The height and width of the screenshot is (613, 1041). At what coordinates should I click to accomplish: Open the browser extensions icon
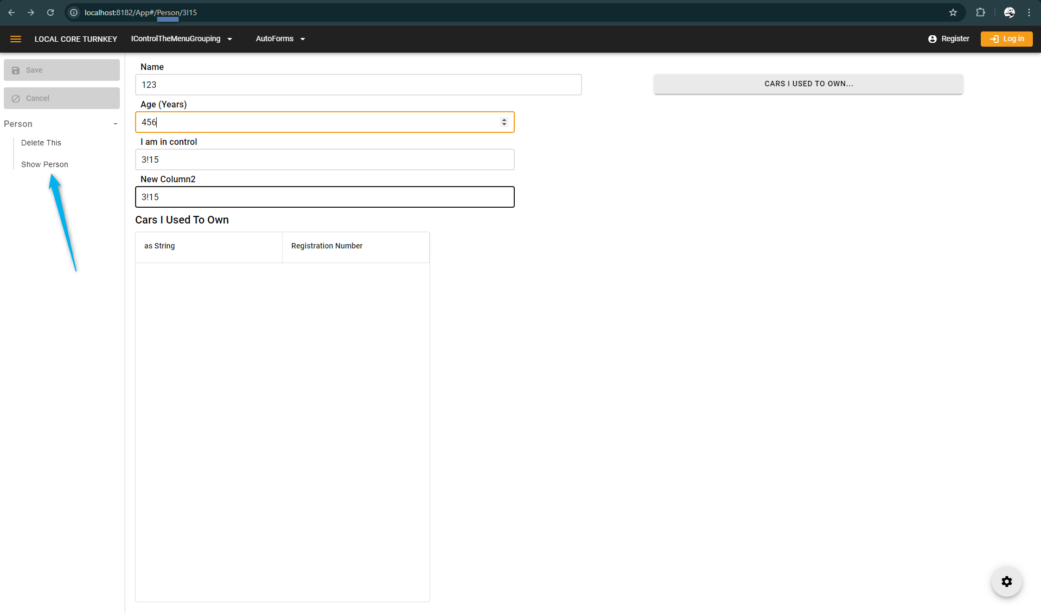click(980, 12)
